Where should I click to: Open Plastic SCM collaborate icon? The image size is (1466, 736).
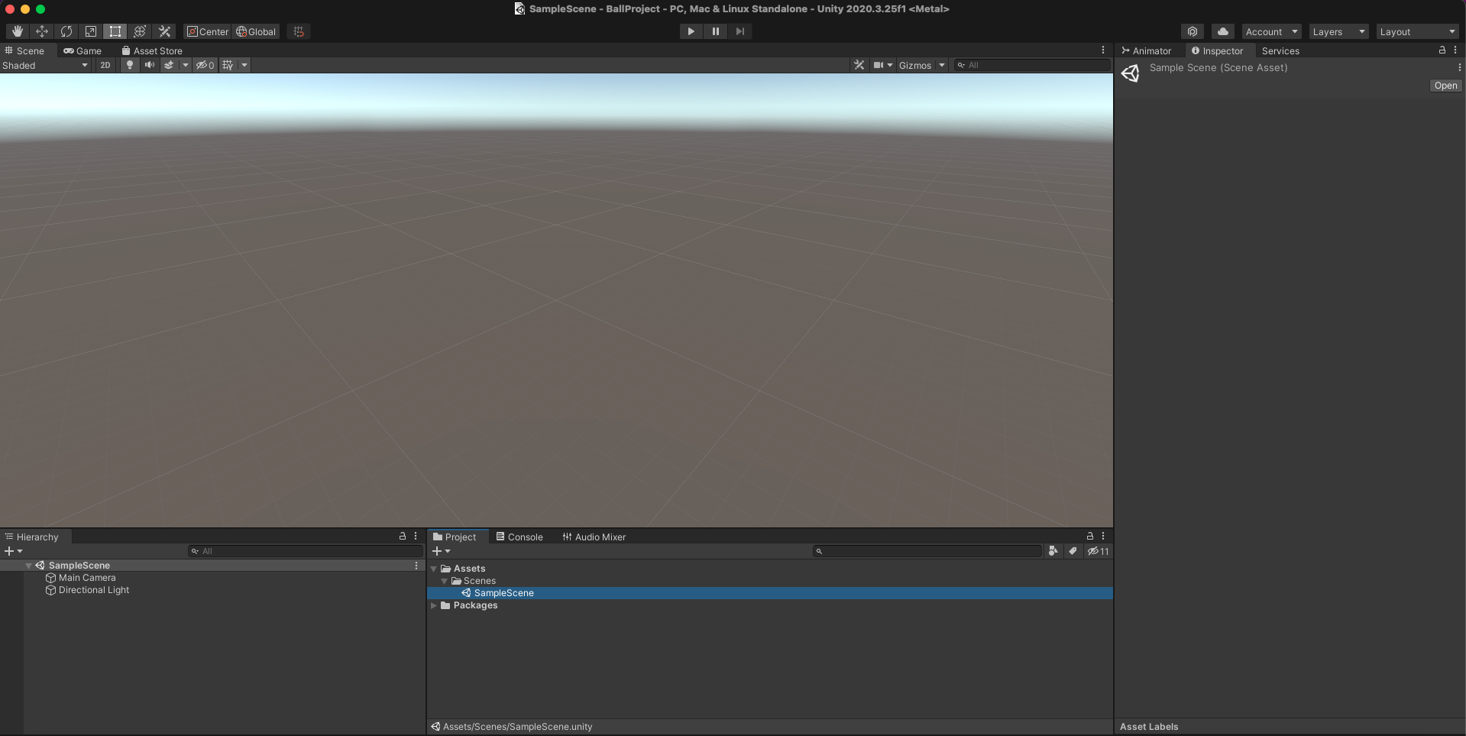[x=1193, y=31]
